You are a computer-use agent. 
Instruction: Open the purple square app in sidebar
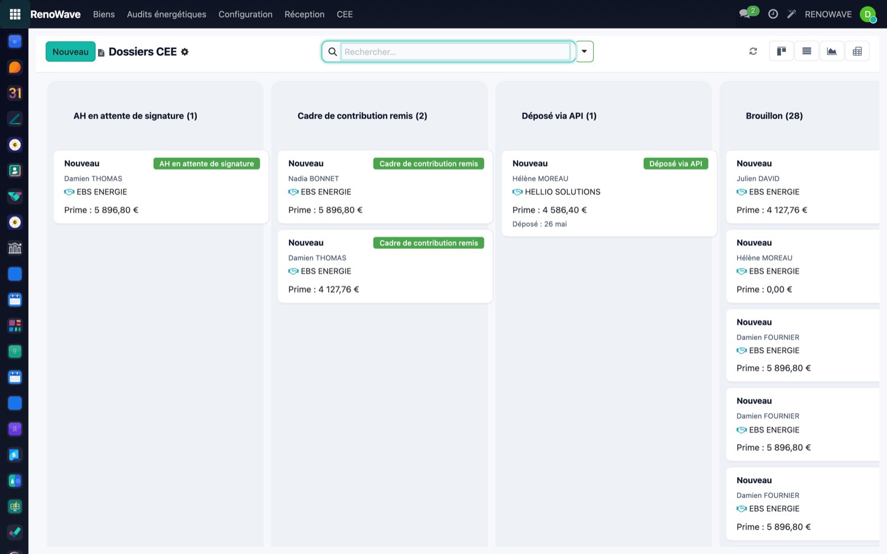(15, 429)
